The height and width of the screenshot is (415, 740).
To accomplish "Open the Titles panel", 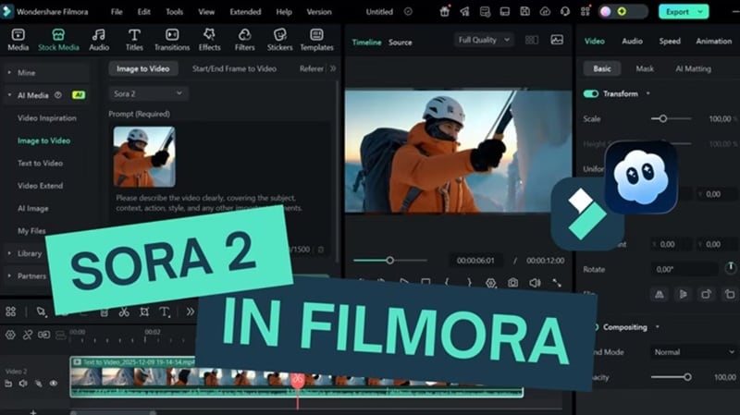I will 134,40.
